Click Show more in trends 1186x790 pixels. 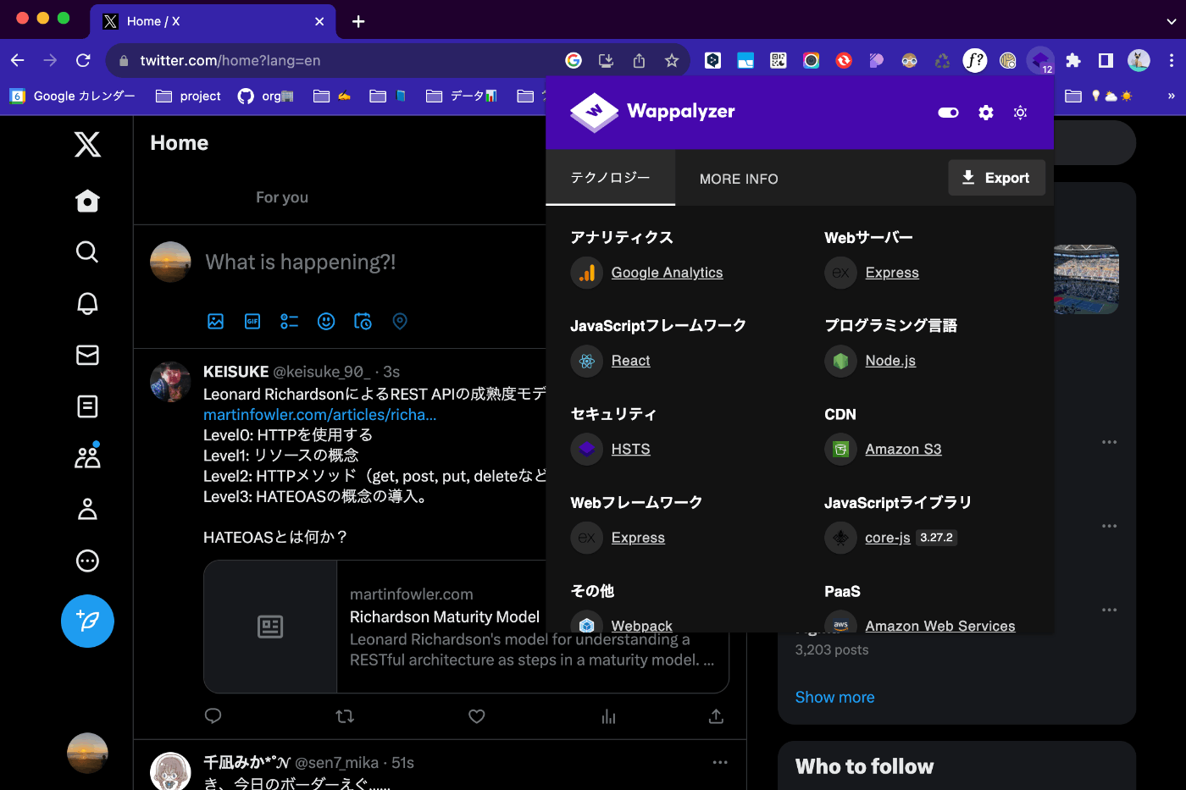pos(834,697)
